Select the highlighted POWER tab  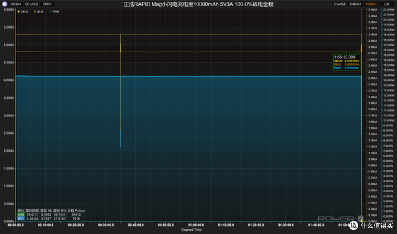pos(371,4)
